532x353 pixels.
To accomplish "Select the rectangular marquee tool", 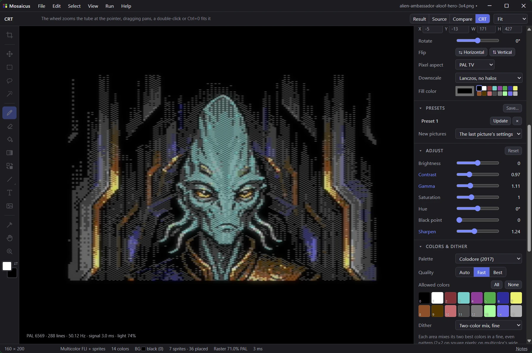I will (x=9, y=67).
